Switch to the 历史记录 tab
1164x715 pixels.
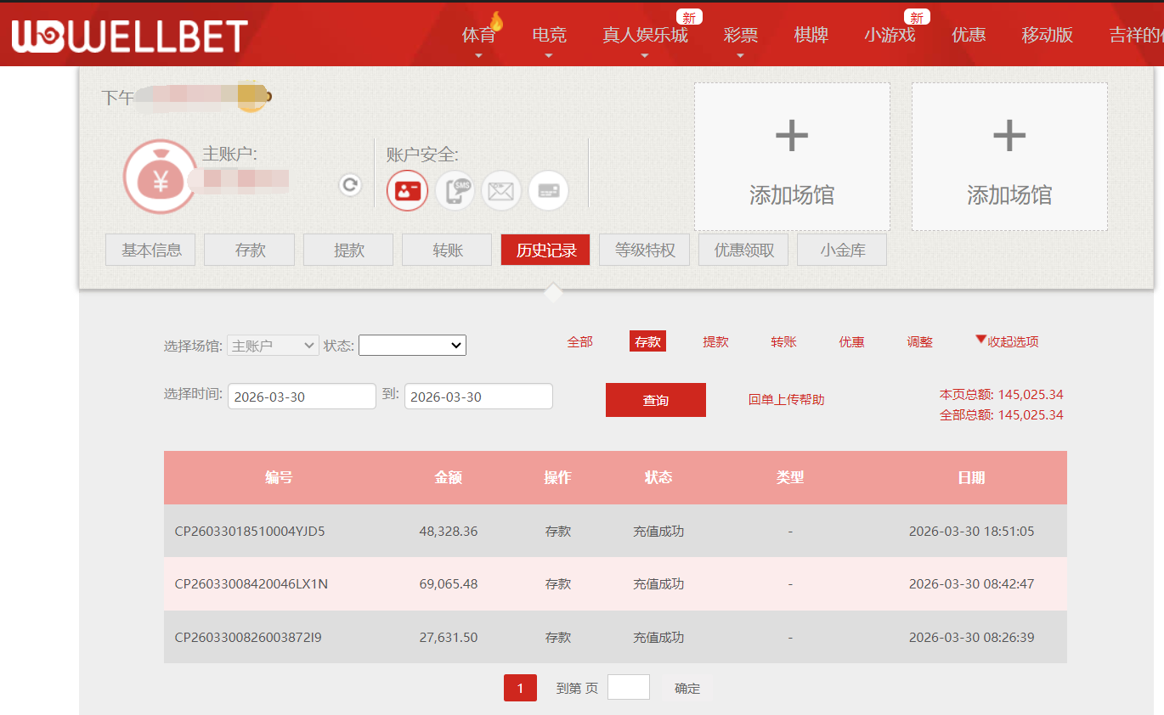pyautogui.click(x=545, y=250)
